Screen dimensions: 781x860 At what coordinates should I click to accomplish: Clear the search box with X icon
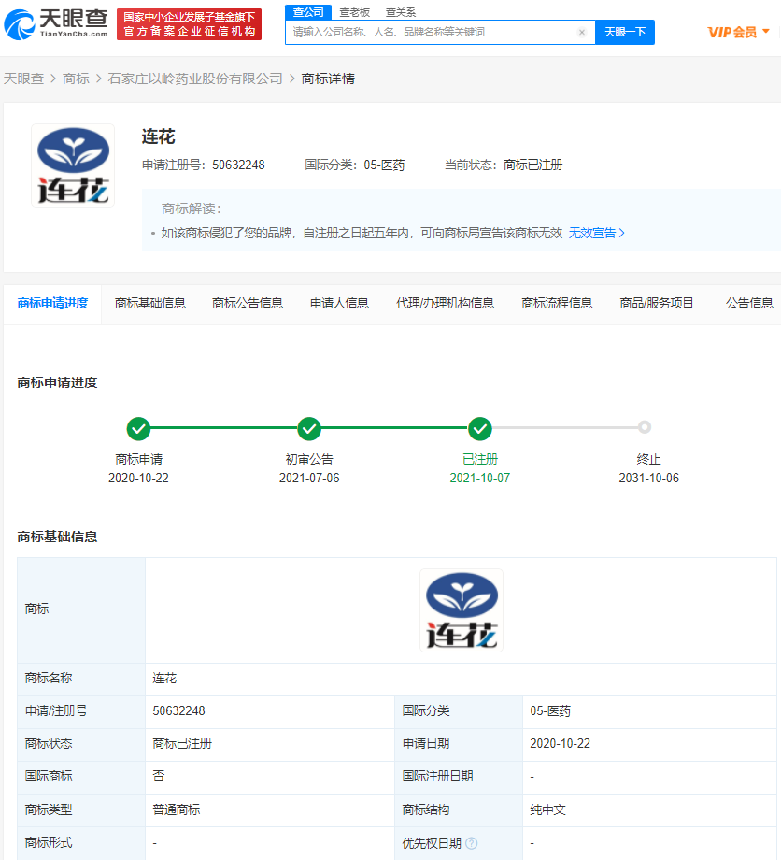pos(582,33)
